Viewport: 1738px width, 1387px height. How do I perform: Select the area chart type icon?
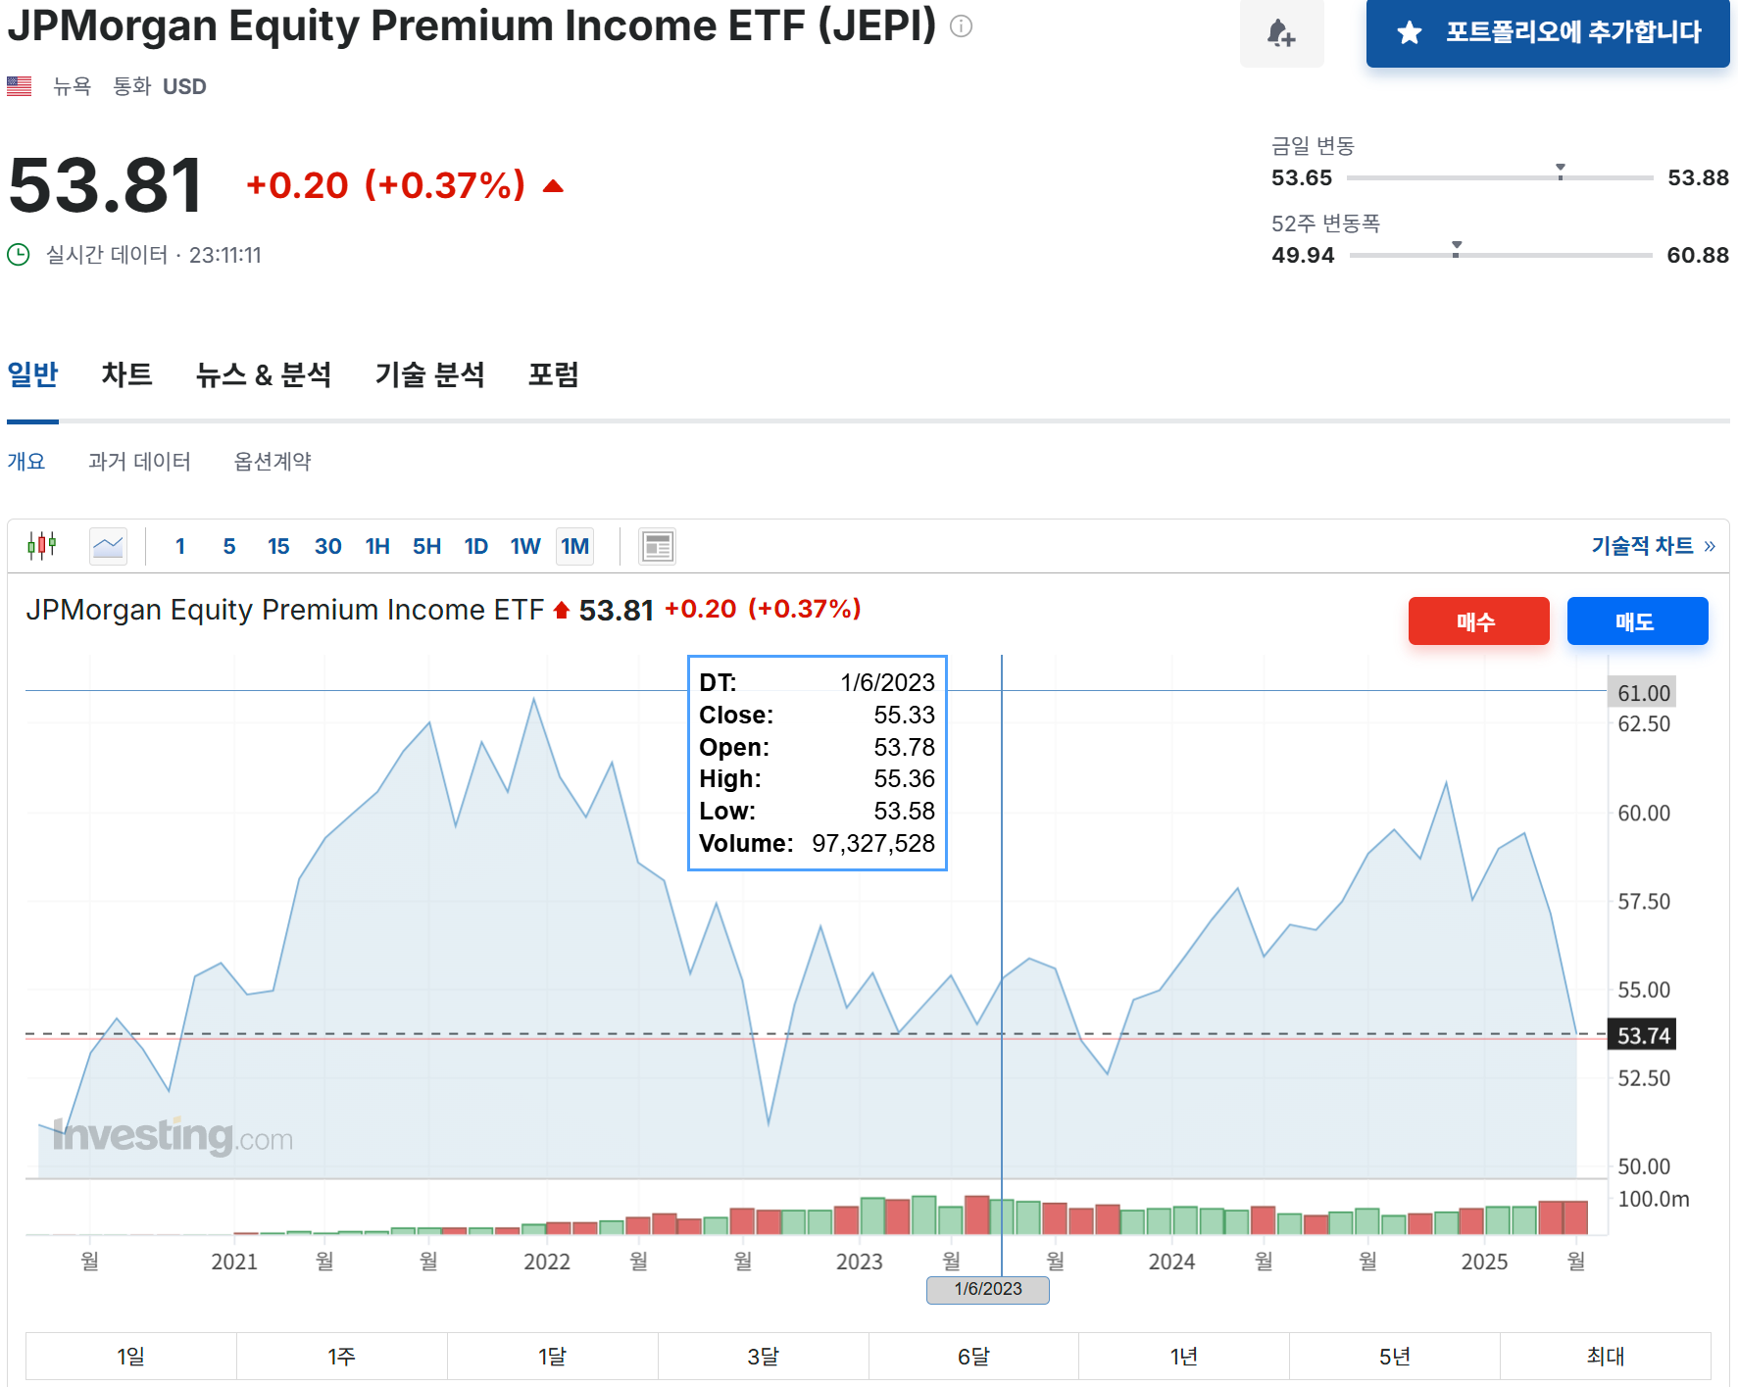pos(108,546)
